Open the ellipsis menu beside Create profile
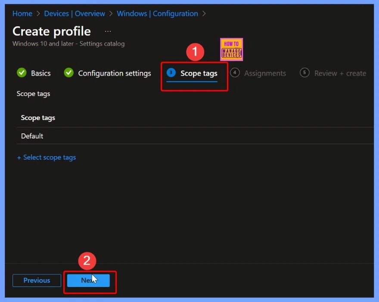This screenshot has height=302, width=379. (108, 31)
